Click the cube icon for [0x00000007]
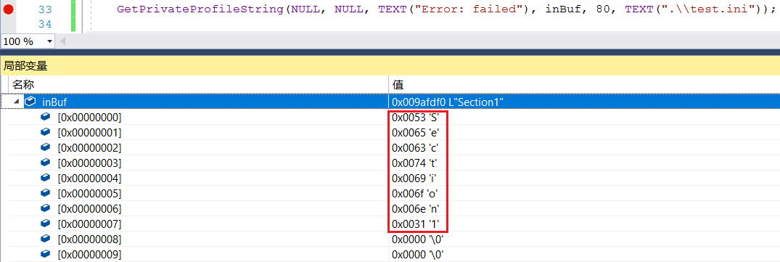Screen dimensions: 780x262 [45, 224]
